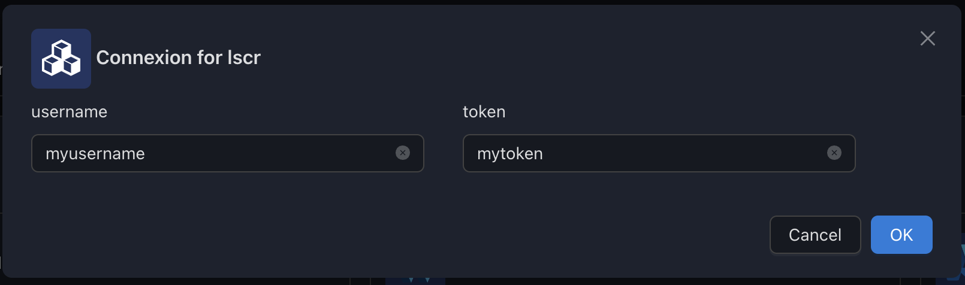
Task: Remove mytoken using the clear icon
Action: pyautogui.click(x=834, y=153)
